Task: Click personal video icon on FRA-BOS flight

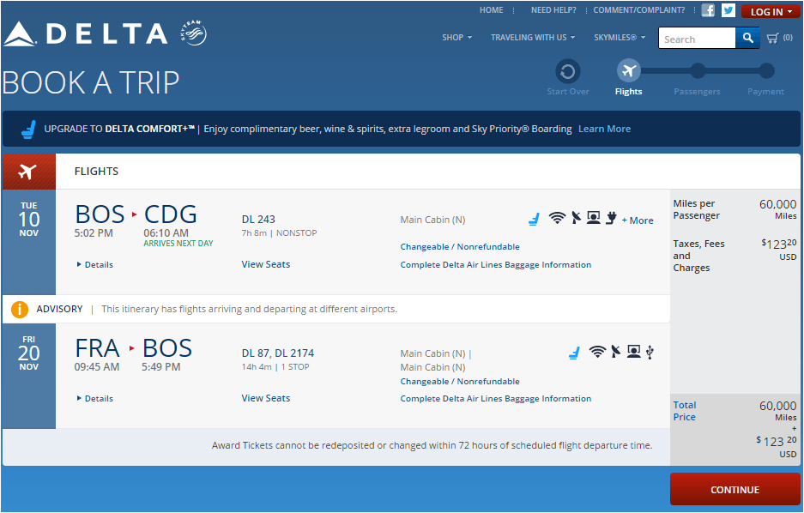Action: (634, 352)
